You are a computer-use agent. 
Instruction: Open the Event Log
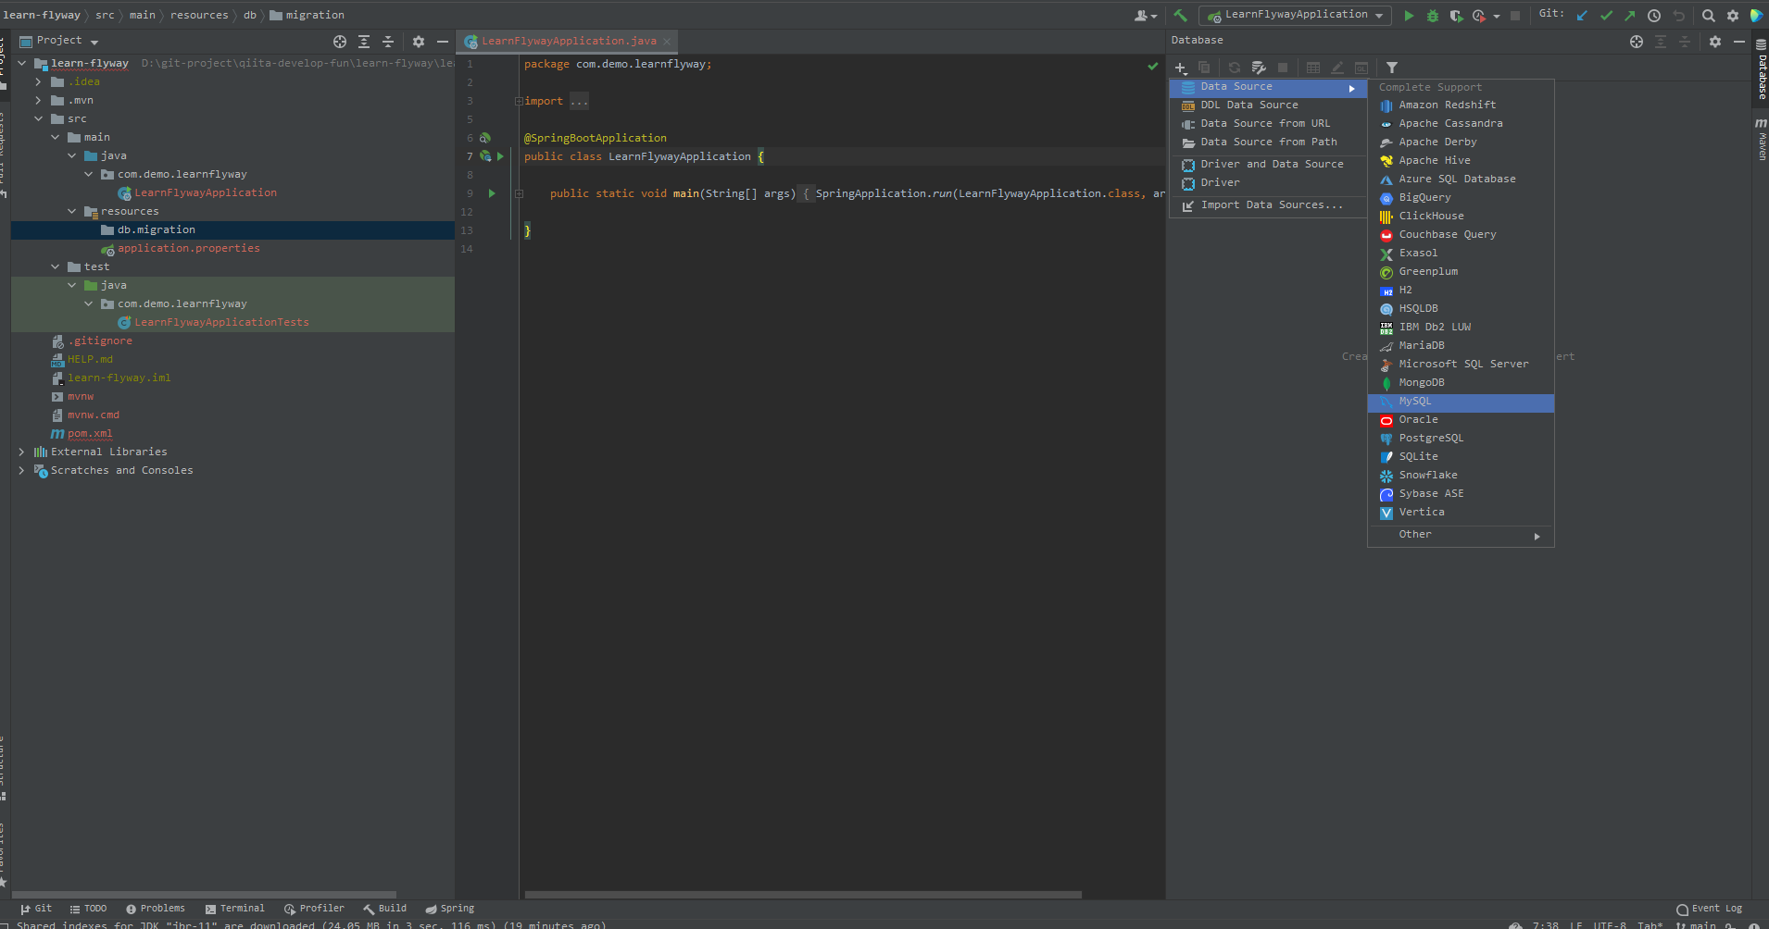(x=1709, y=909)
